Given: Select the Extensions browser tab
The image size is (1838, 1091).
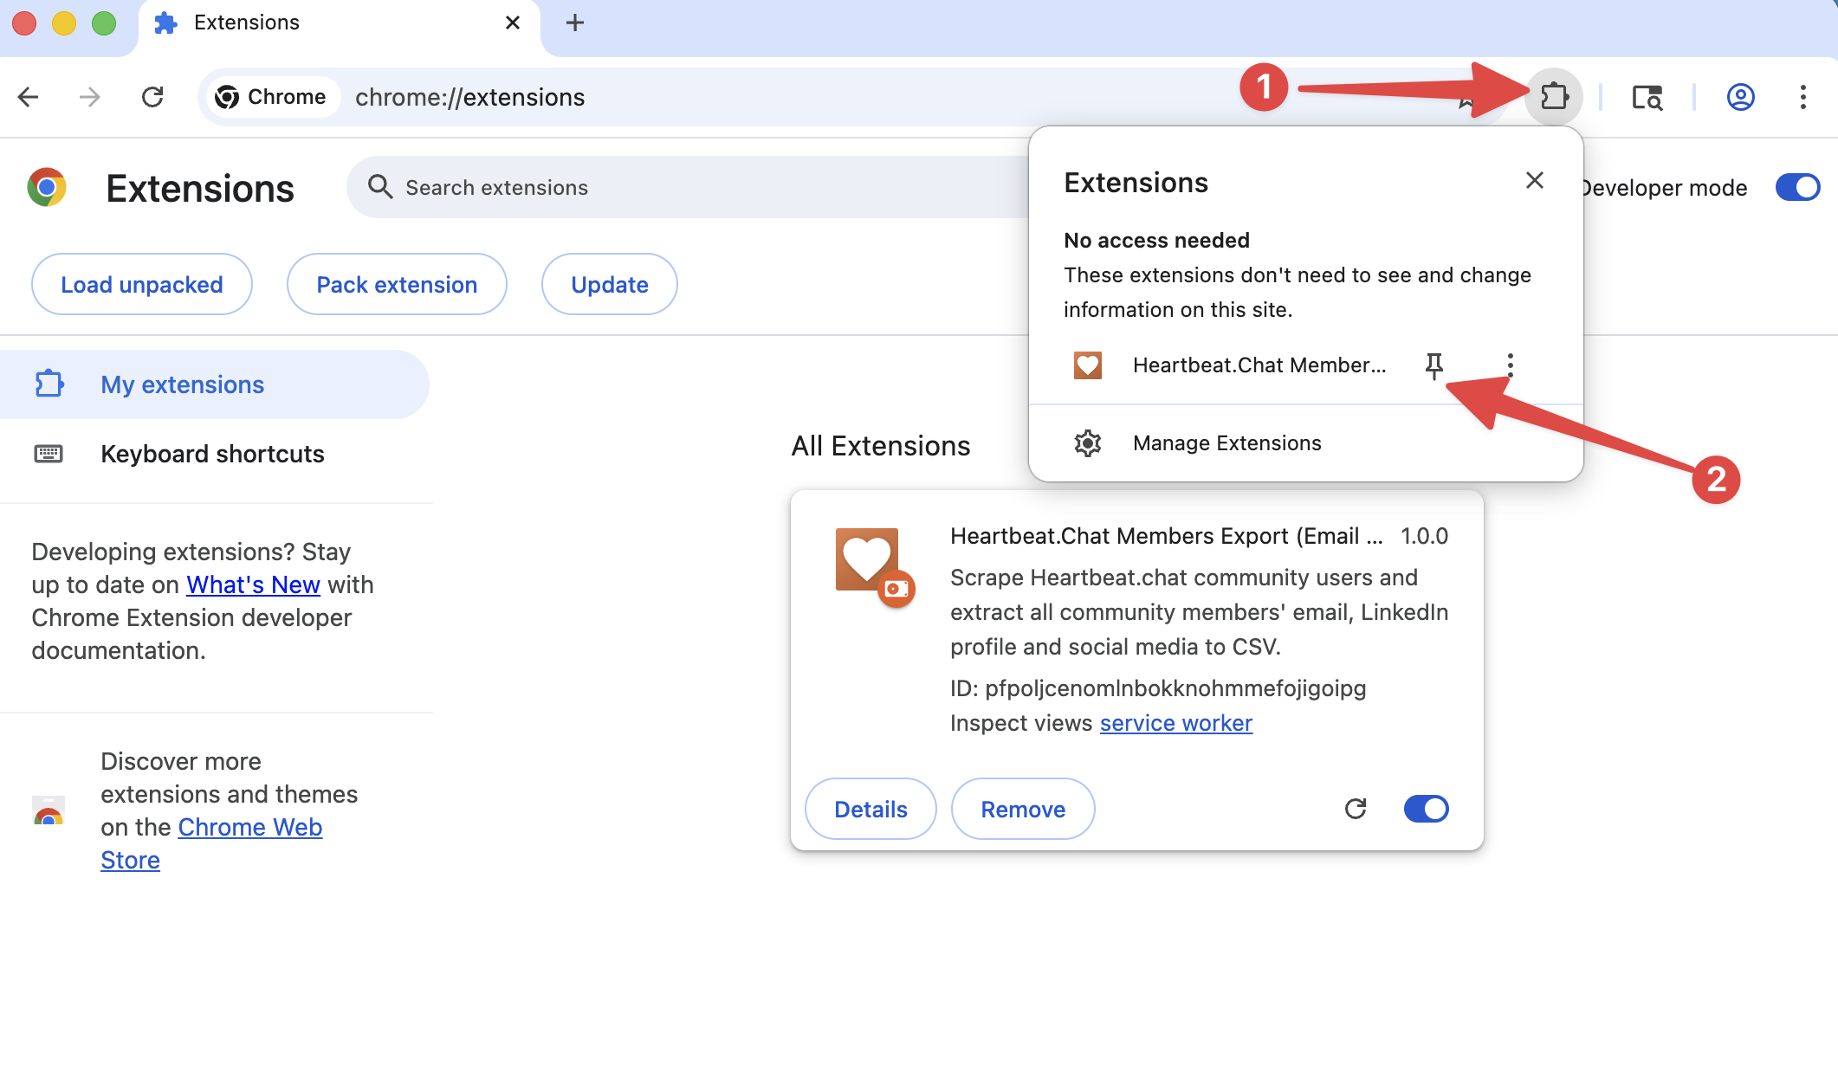Looking at the screenshot, I should [338, 24].
